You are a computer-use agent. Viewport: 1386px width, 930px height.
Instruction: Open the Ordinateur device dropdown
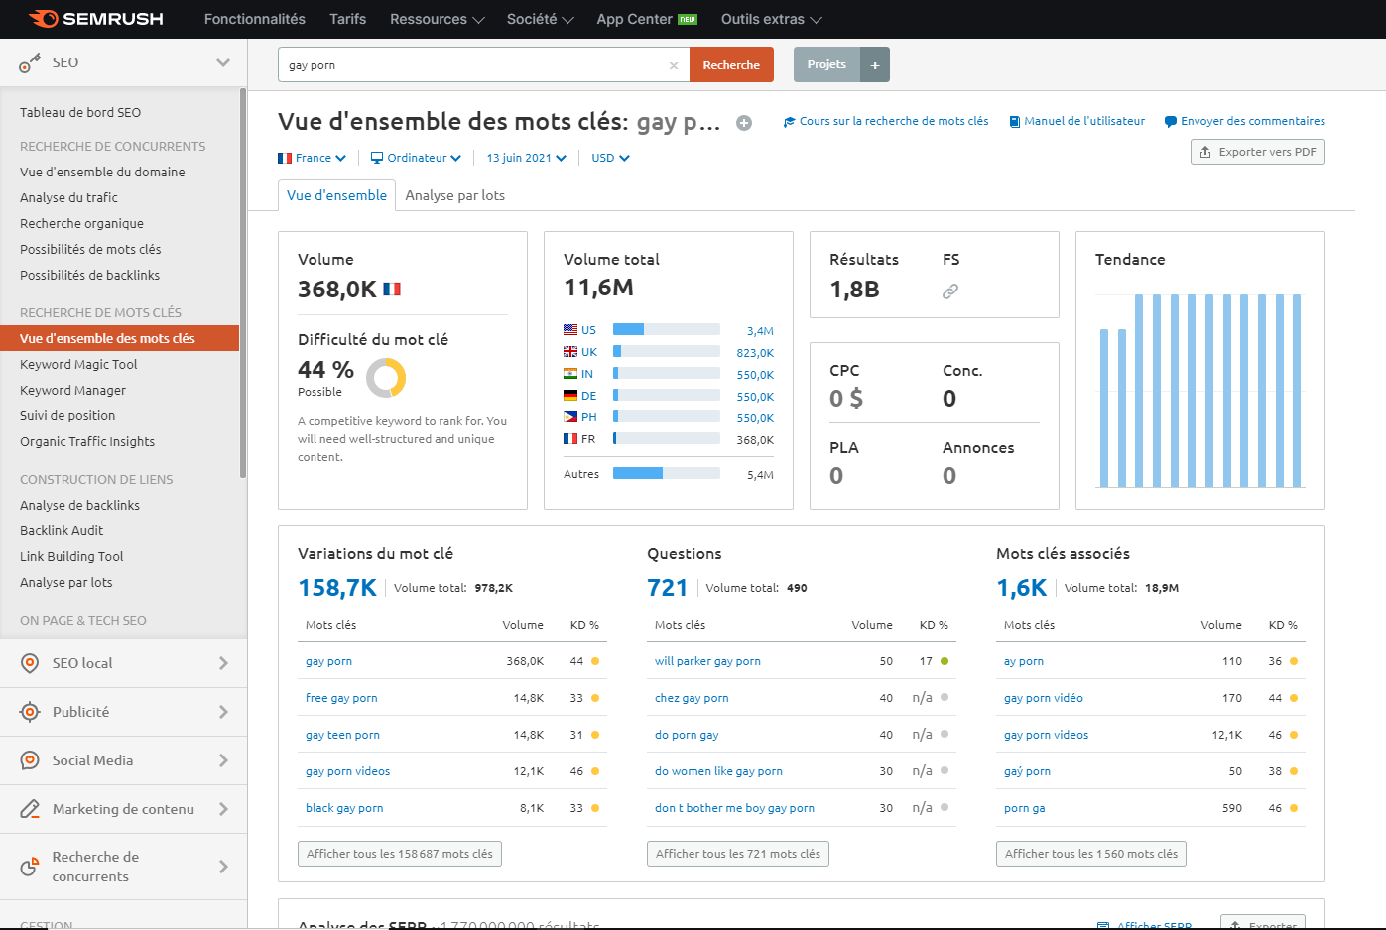[x=417, y=158]
